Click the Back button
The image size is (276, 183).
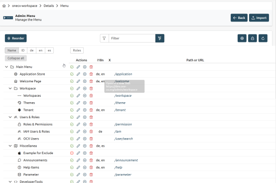[x=239, y=18]
